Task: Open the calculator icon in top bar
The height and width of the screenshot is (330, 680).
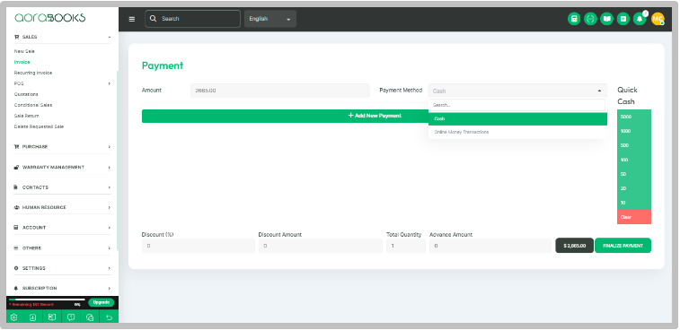Action: 574,19
